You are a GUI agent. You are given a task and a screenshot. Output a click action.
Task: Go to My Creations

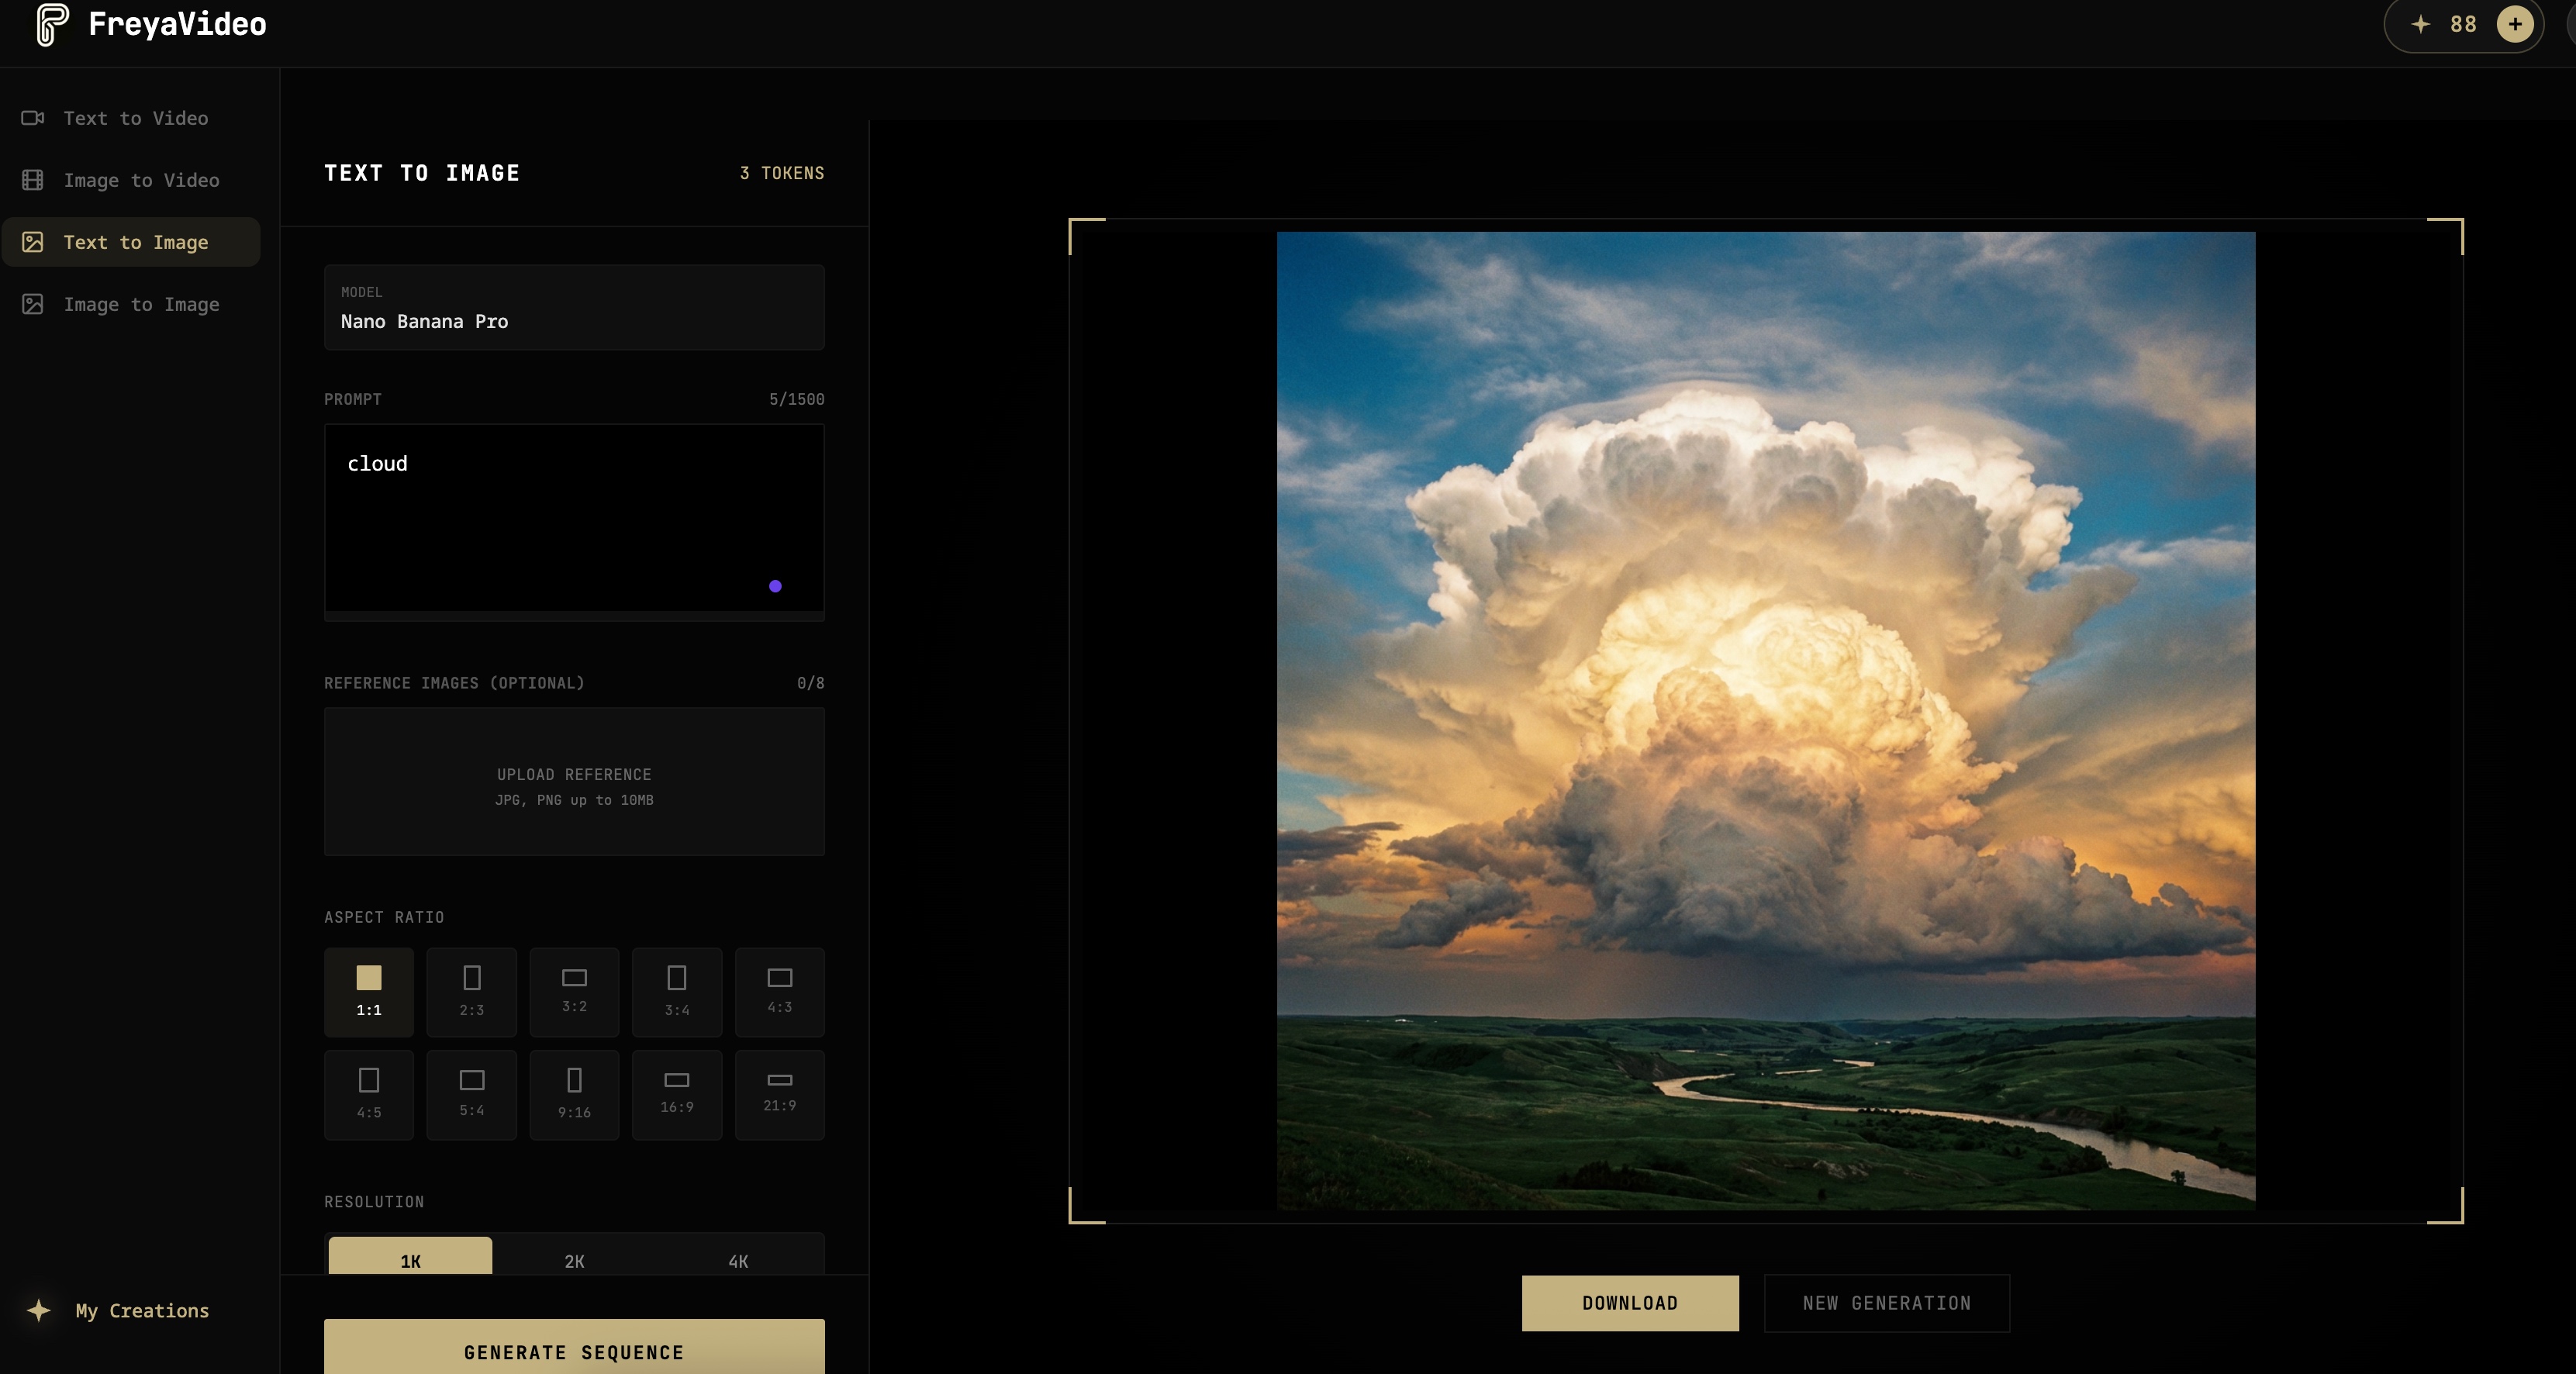pos(142,1310)
